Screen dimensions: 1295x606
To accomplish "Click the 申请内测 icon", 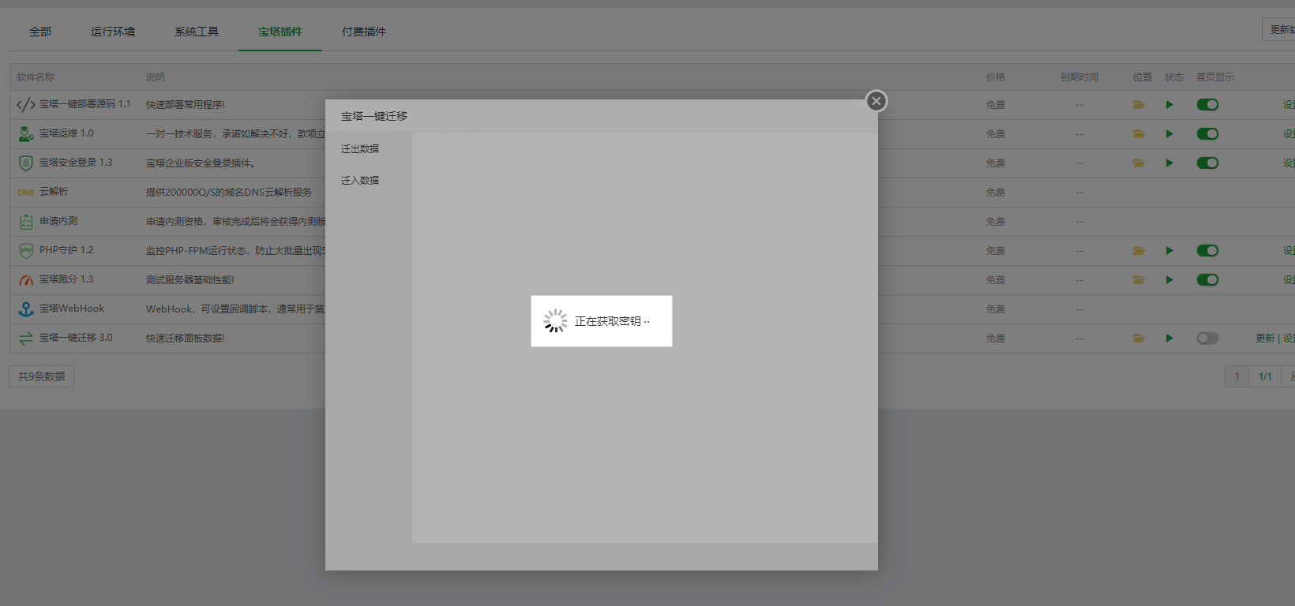I will pos(26,222).
